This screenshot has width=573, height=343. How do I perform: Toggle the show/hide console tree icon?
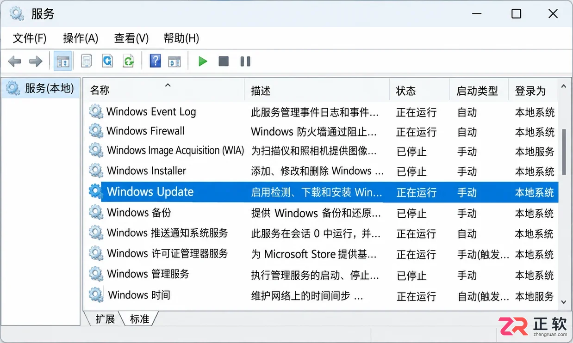pyautogui.click(x=63, y=61)
